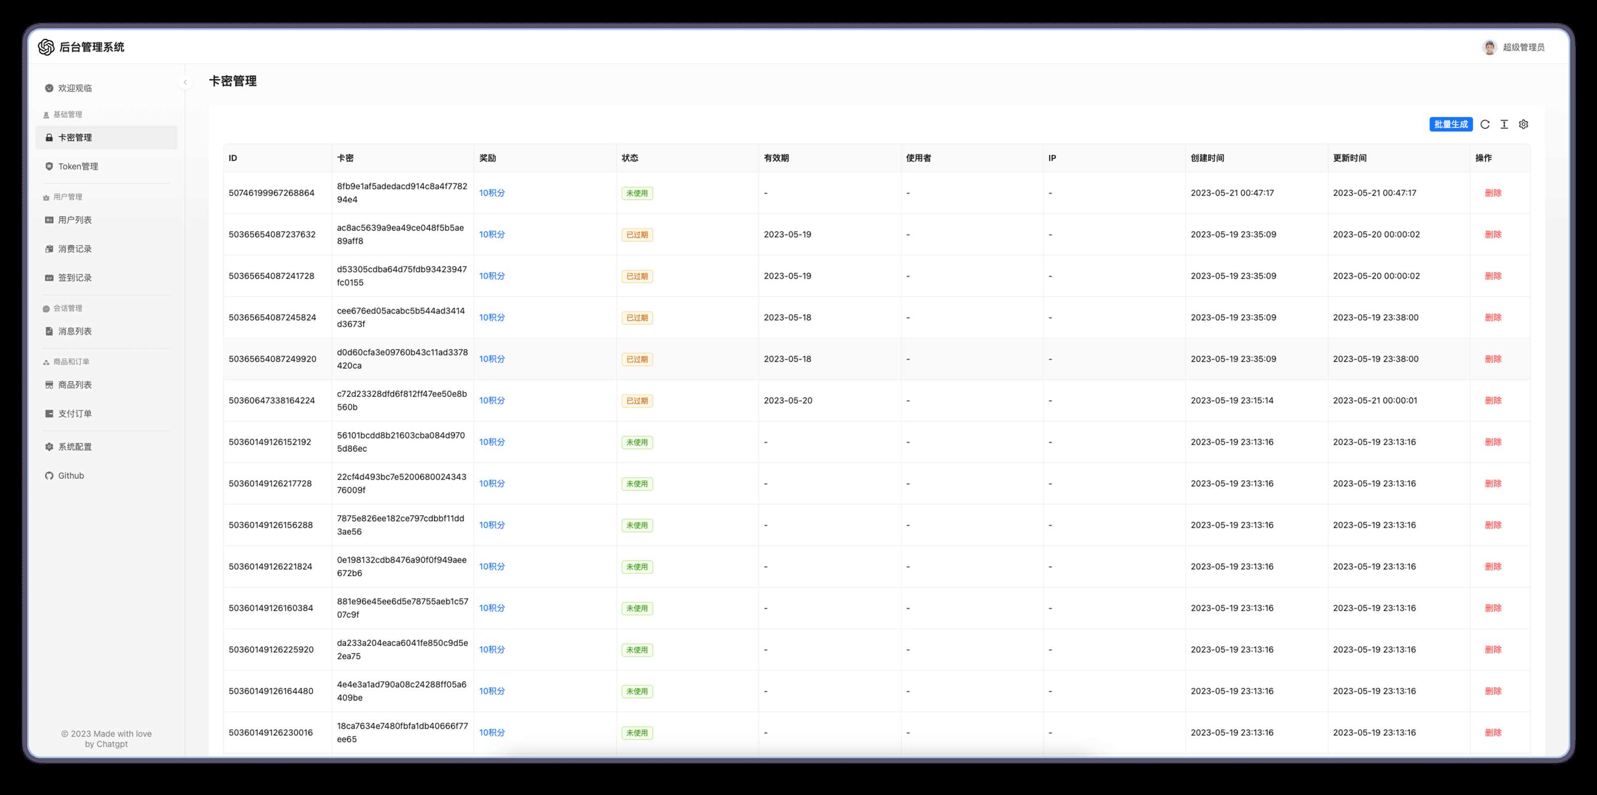
Task: Collapse the sidebar using the chevron
Action: click(185, 81)
